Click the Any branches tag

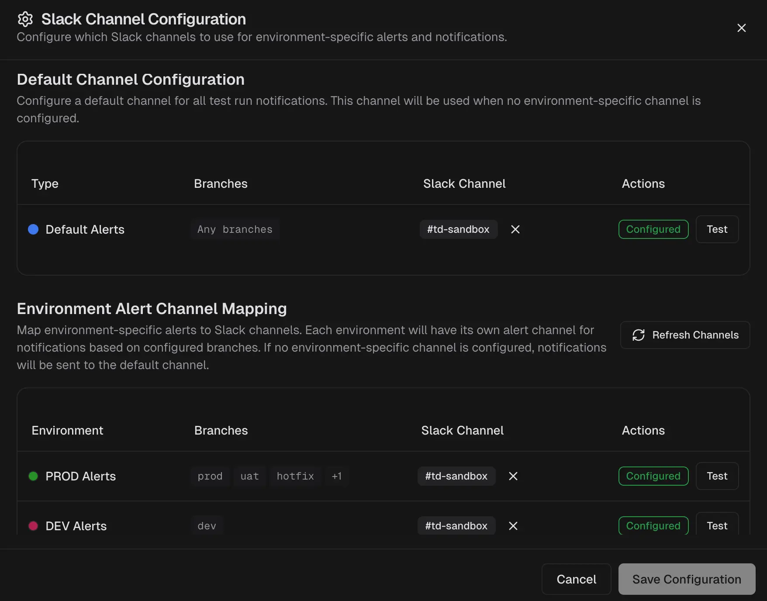click(235, 229)
